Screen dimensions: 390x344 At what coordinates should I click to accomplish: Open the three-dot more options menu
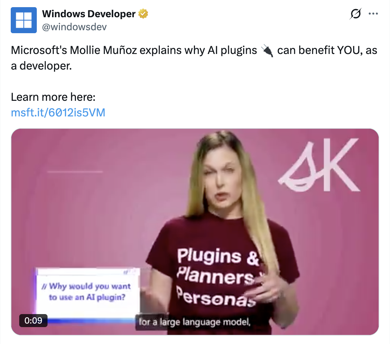(373, 14)
